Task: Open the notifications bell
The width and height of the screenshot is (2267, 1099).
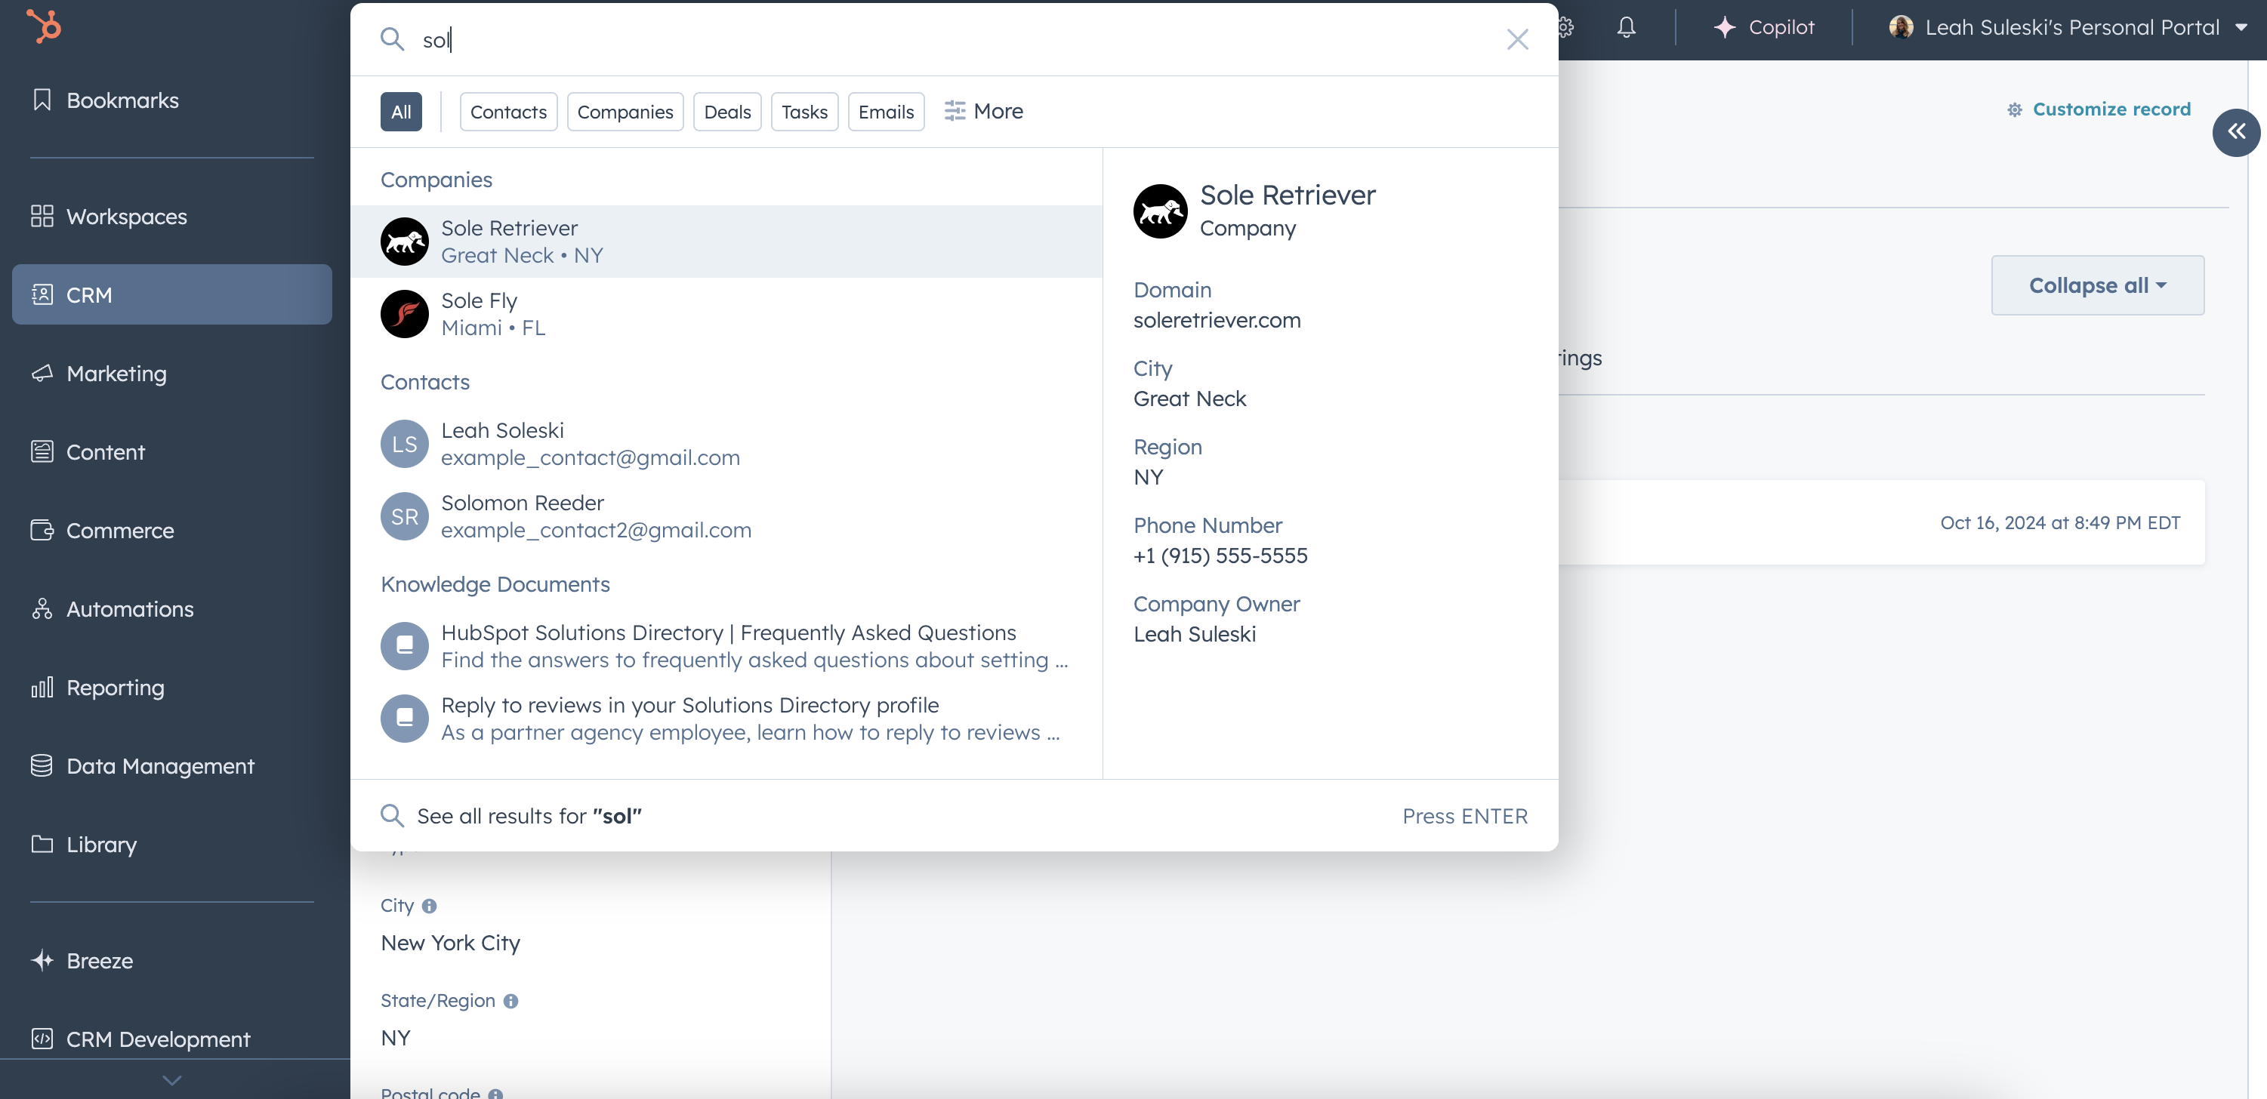Action: [x=1627, y=27]
